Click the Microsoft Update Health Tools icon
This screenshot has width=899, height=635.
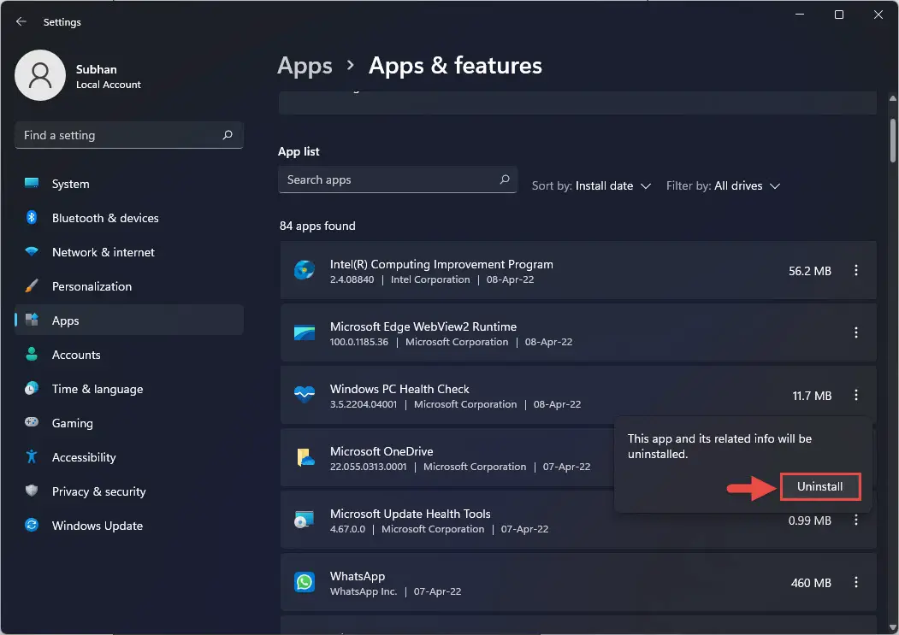[x=305, y=520]
